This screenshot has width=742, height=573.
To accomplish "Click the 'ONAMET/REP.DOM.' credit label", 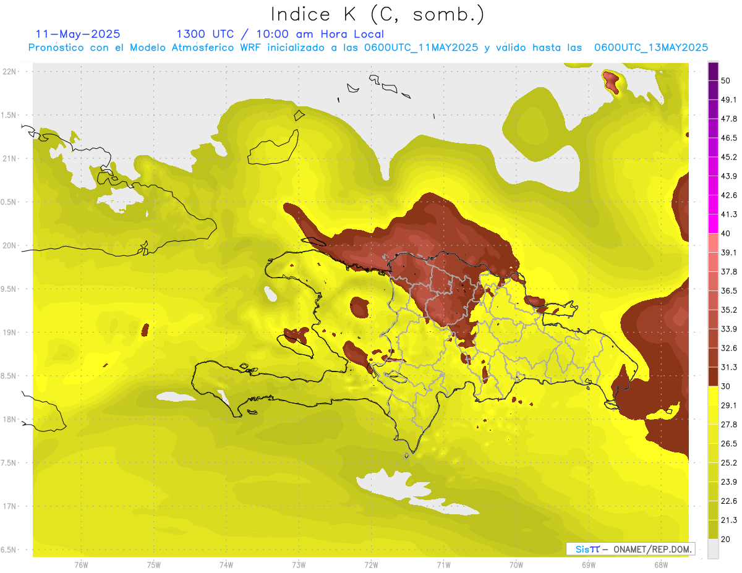I will 652,549.
